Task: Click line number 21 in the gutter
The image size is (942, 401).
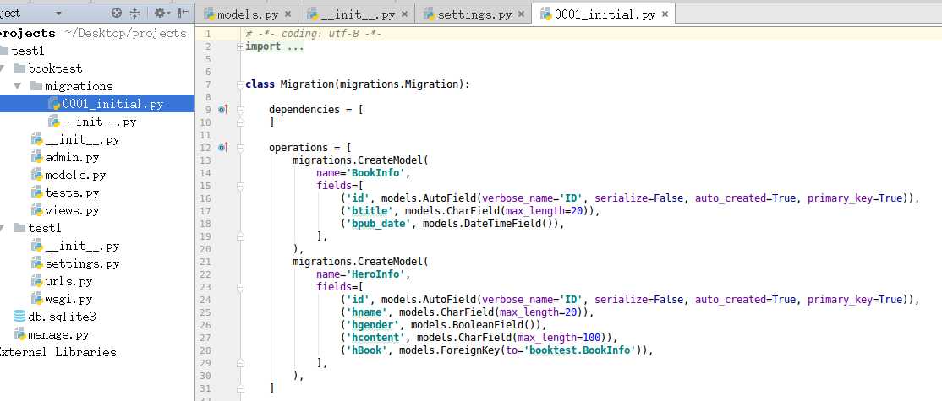Action: tap(205, 262)
